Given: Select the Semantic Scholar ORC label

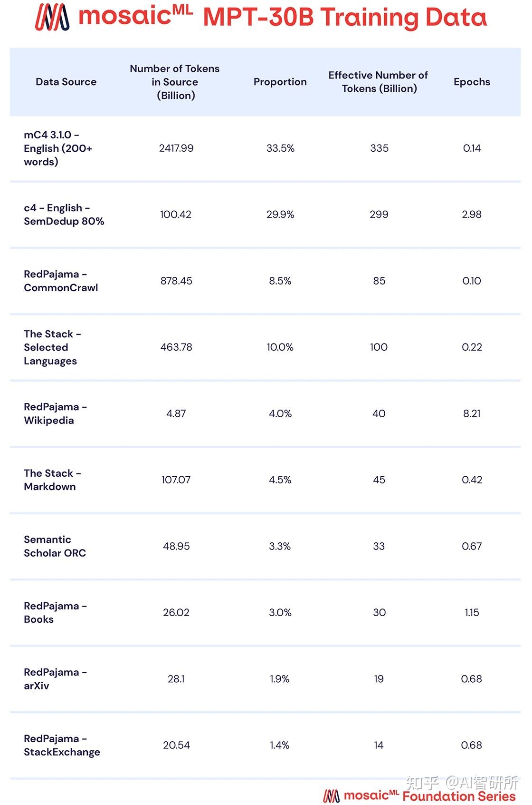Looking at the screenshot, I should coord(55,546).
